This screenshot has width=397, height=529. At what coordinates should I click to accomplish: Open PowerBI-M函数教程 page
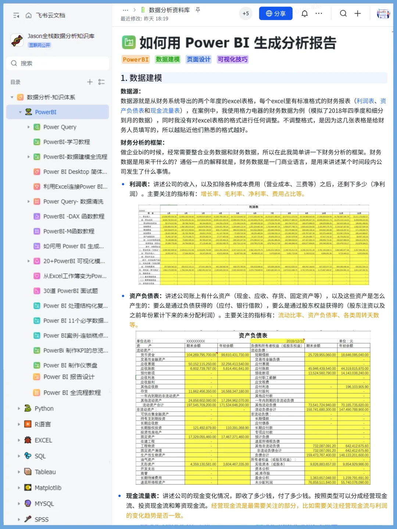pos(69,231)
